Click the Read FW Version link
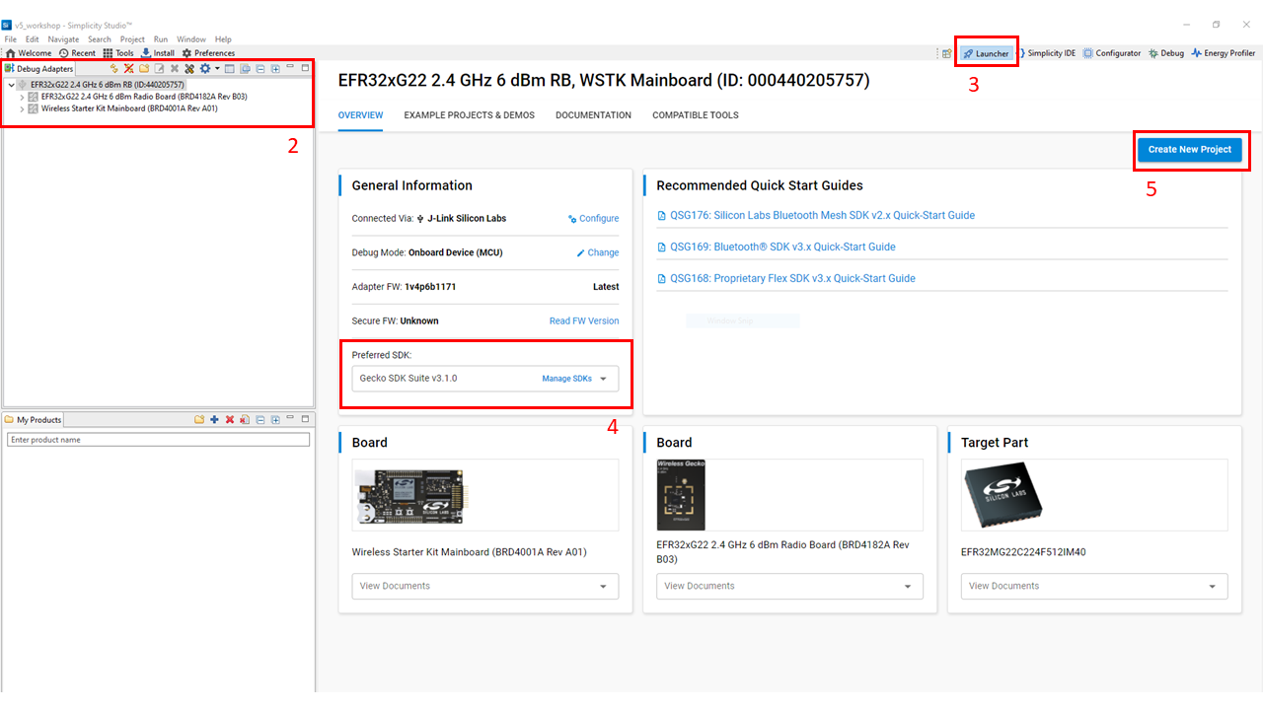Screen dimensions: 1263x710 pos(584,320)
